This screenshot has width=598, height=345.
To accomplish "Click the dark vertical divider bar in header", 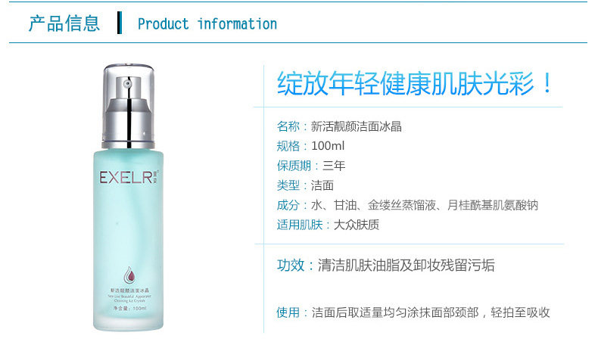I will point(120,23).
